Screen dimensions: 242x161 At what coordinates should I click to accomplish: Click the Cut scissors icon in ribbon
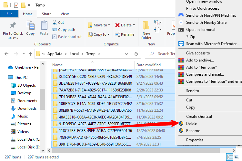(55, 23)
